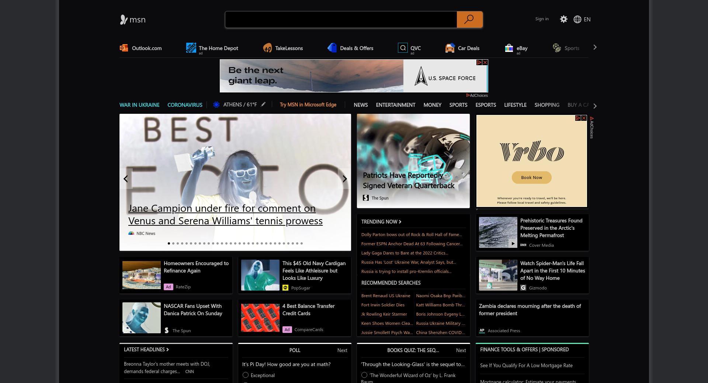Screen dimensions: 708x383
Task: Open Dolly Parton trending story link
Action: click(411, 234)
